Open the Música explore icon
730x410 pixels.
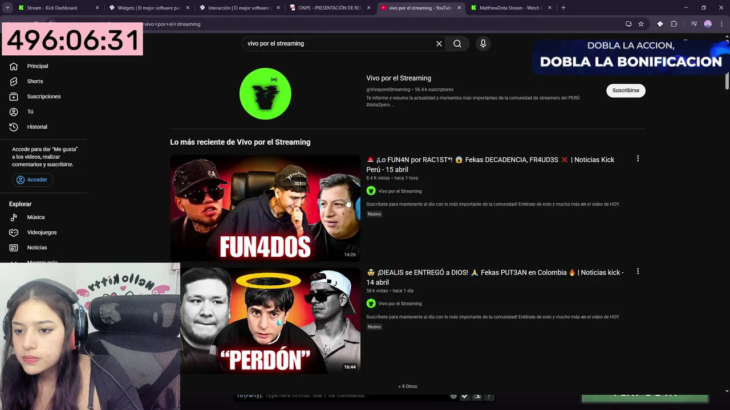click(x=14, y=217)
